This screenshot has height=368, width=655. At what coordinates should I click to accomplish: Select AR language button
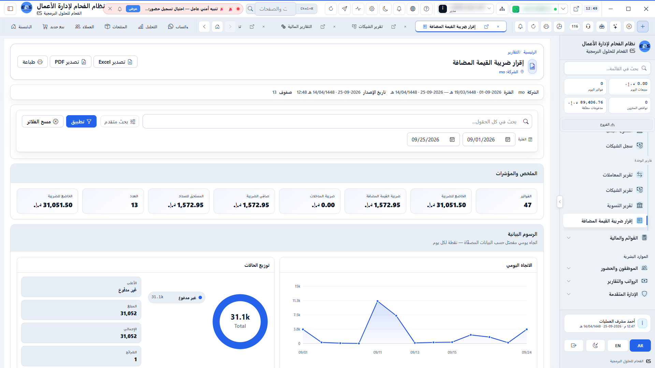pyautogui.click(x=640, y=346)
